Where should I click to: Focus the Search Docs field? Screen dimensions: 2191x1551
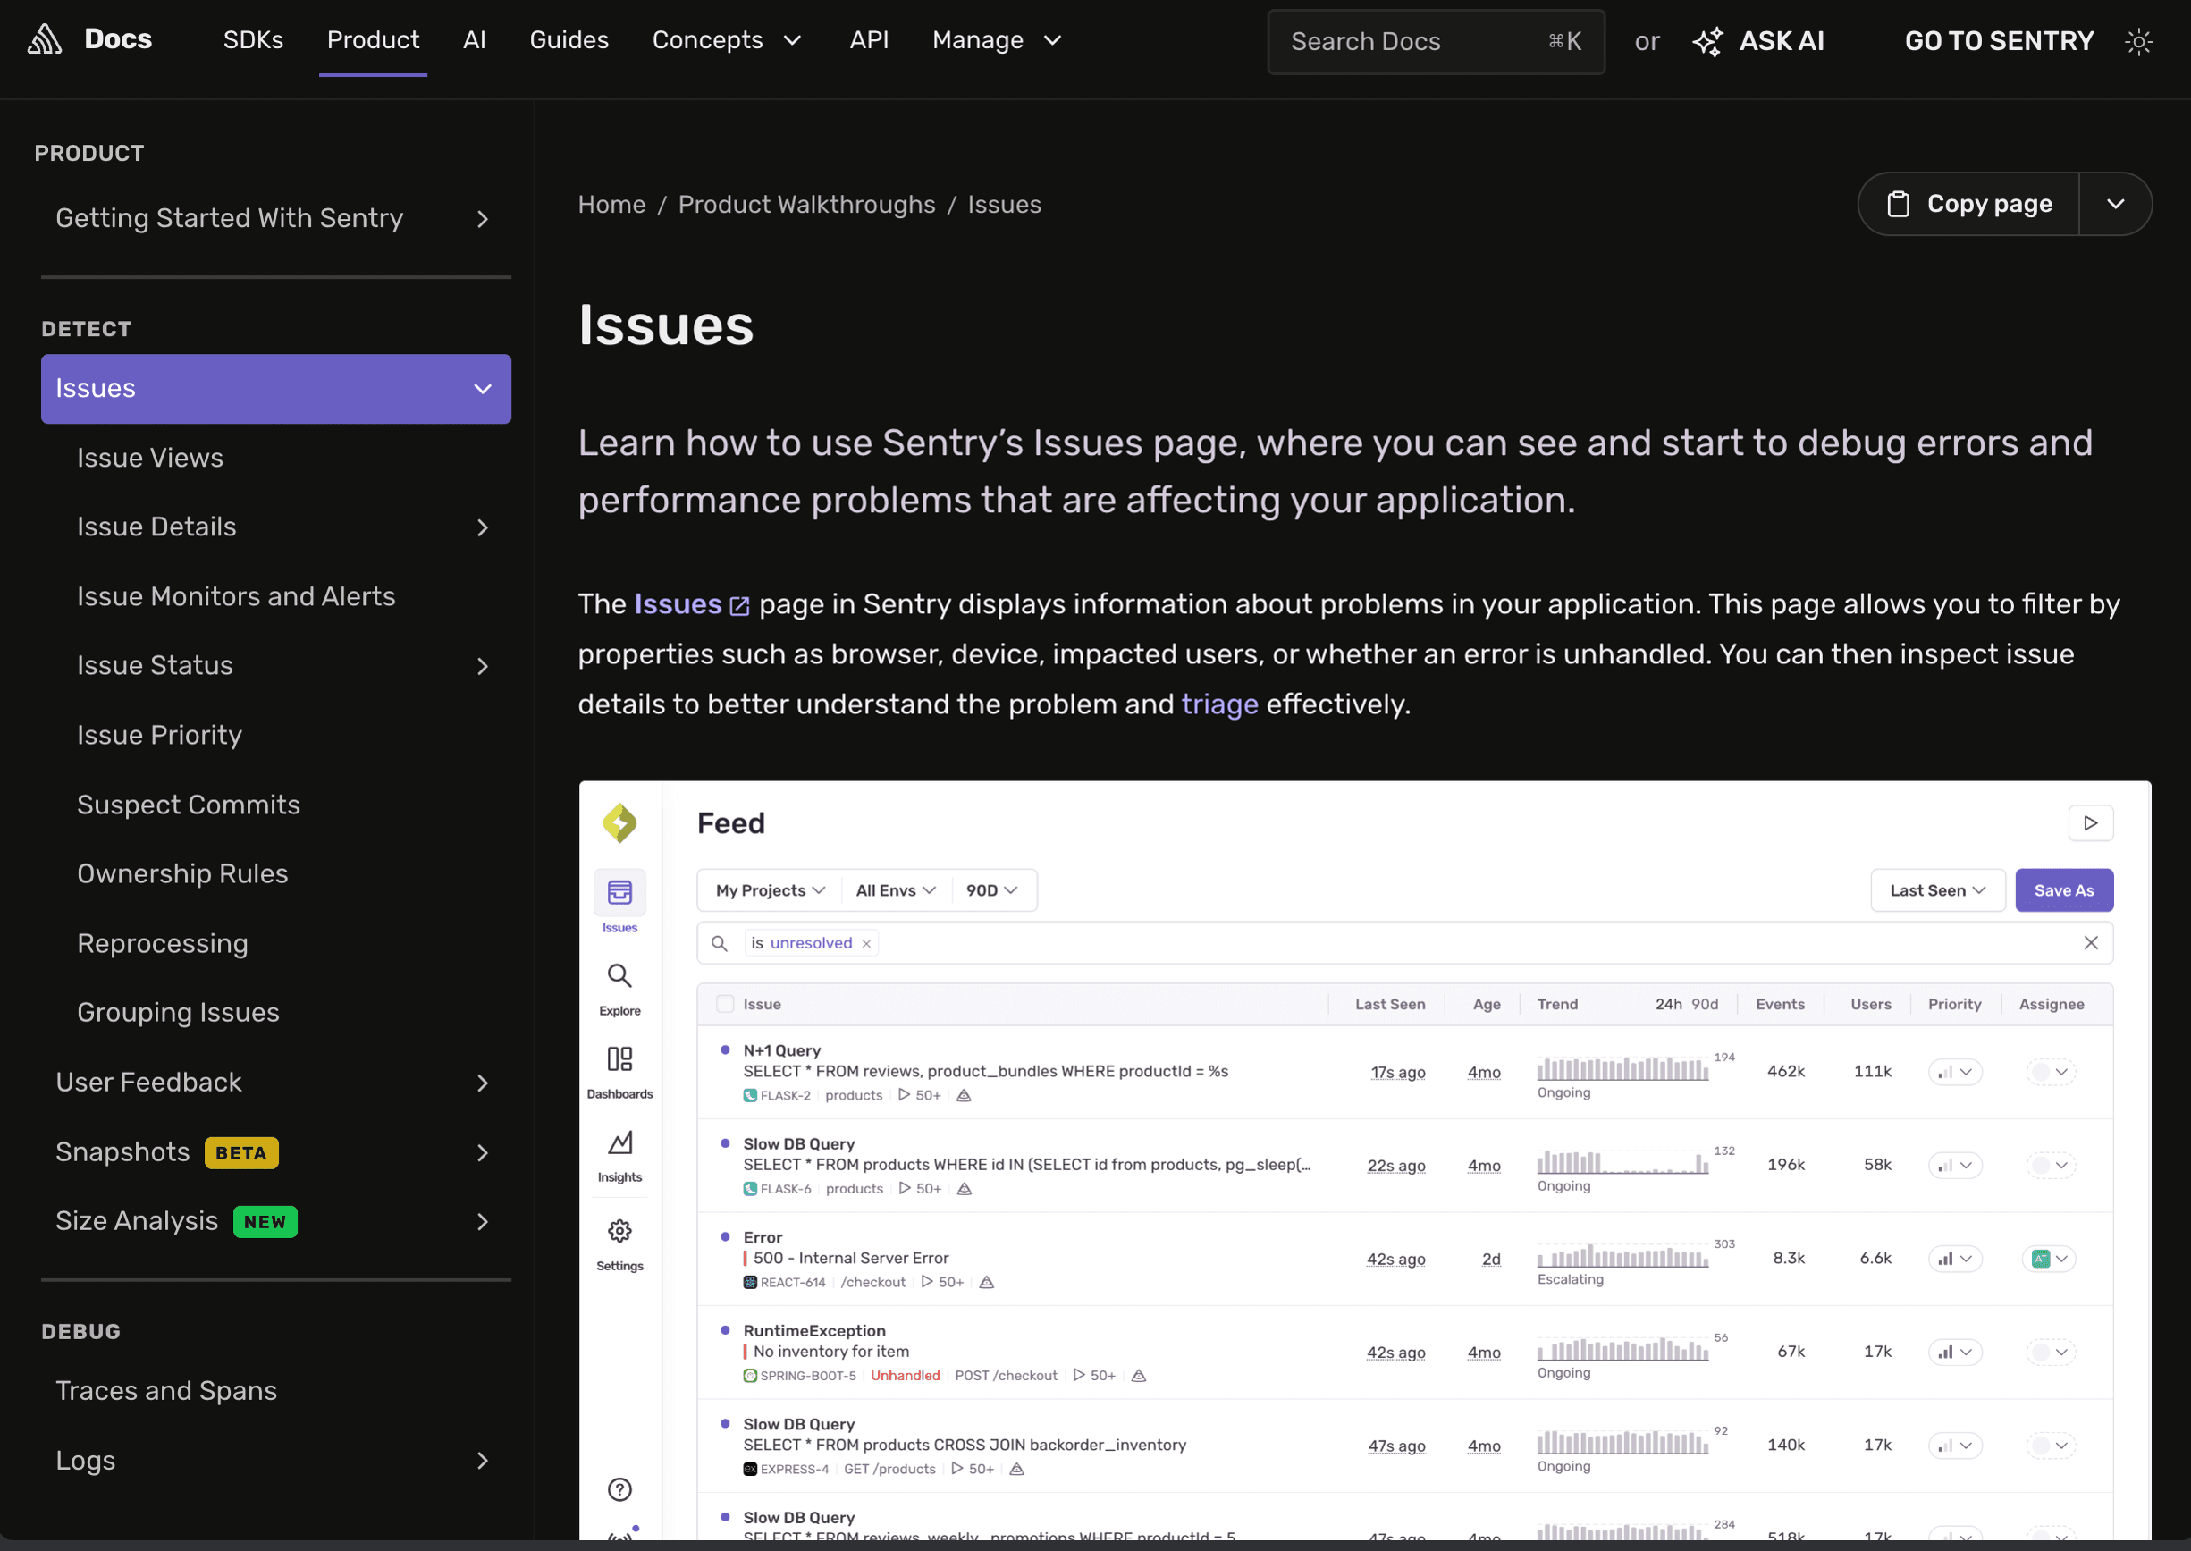1436,41
